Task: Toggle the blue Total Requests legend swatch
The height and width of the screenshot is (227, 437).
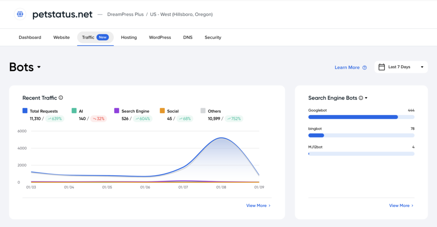Action: 25,111
